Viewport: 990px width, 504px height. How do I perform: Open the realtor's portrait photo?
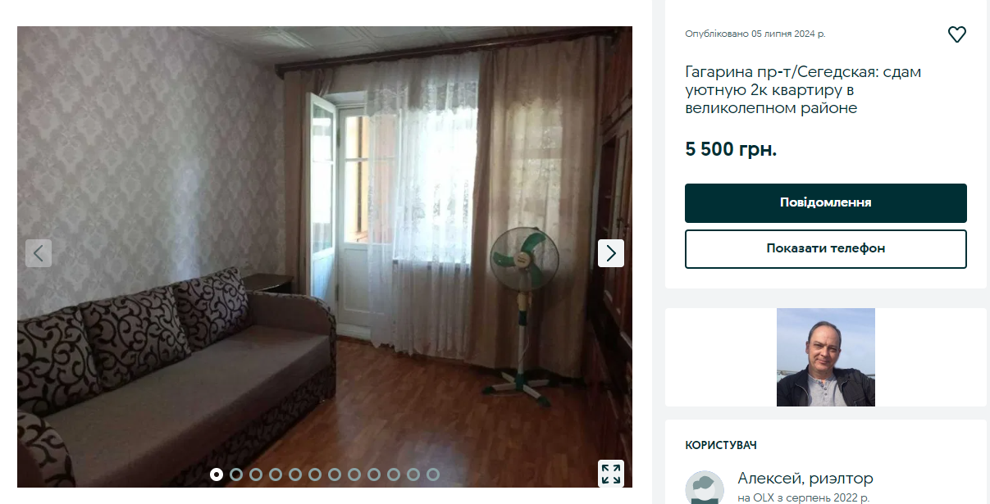coord(826,357)
